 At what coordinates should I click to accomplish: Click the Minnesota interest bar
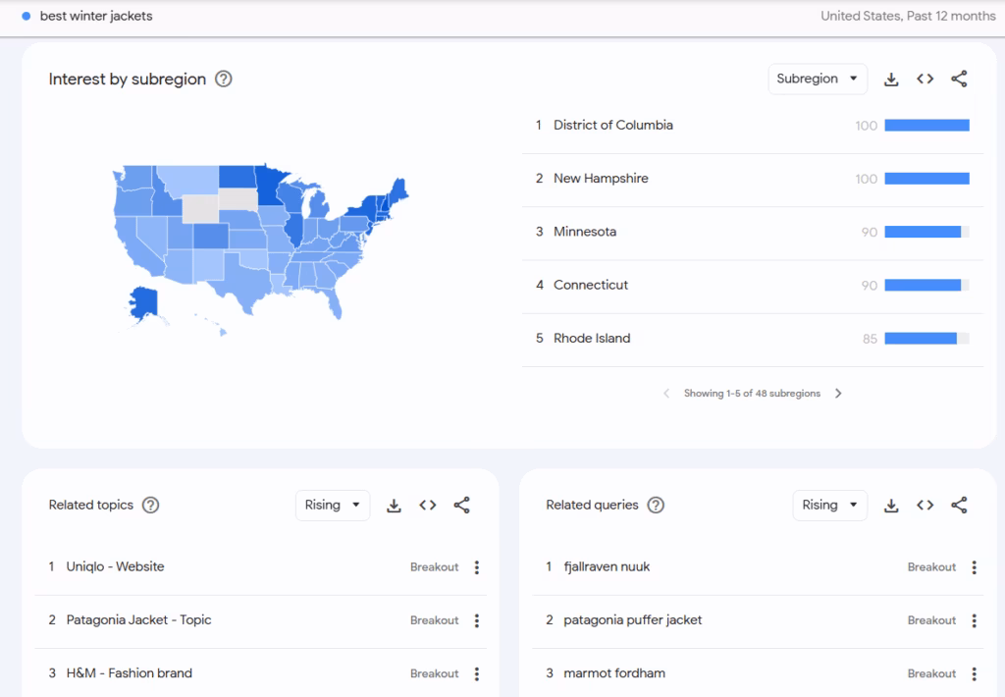(x=924, y=232)
